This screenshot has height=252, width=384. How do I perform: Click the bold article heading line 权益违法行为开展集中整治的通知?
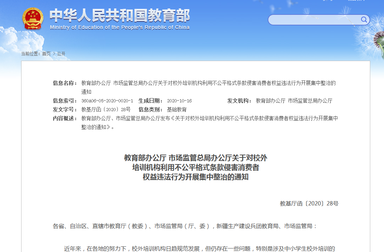[x=196, y=177]
